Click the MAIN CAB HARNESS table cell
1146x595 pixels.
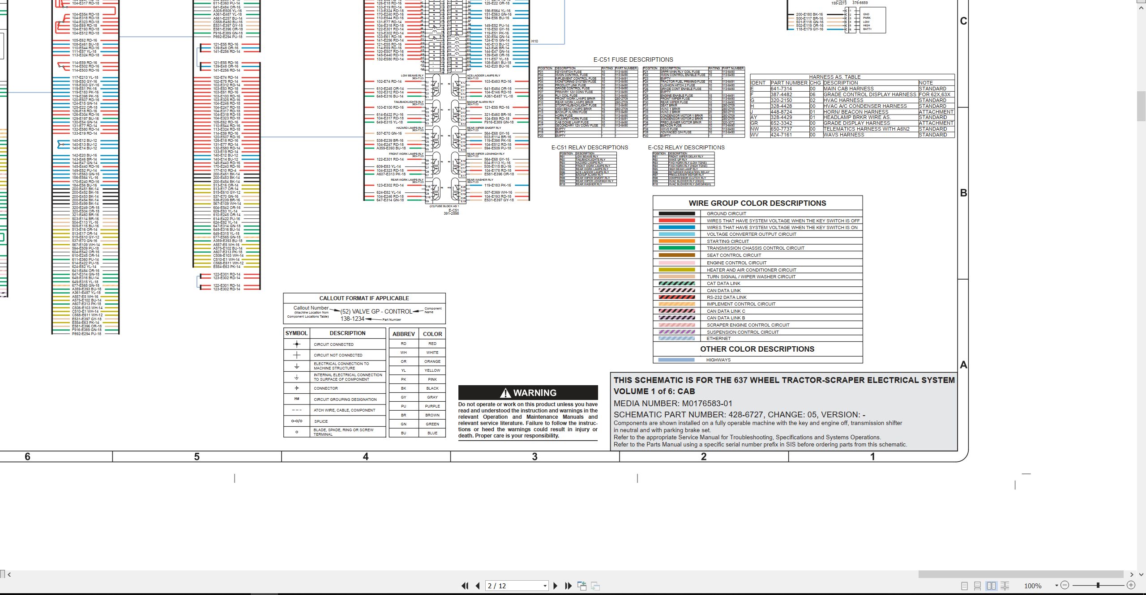point(848,89)
